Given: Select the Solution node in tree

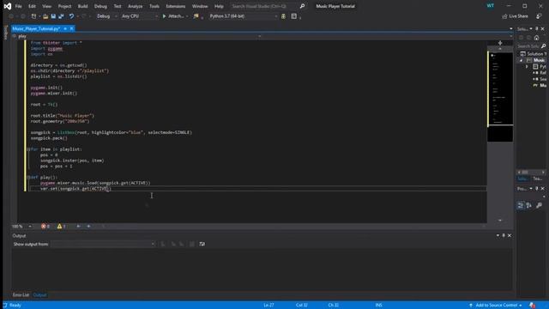Looking at the screenshot, I should (533, 54).
